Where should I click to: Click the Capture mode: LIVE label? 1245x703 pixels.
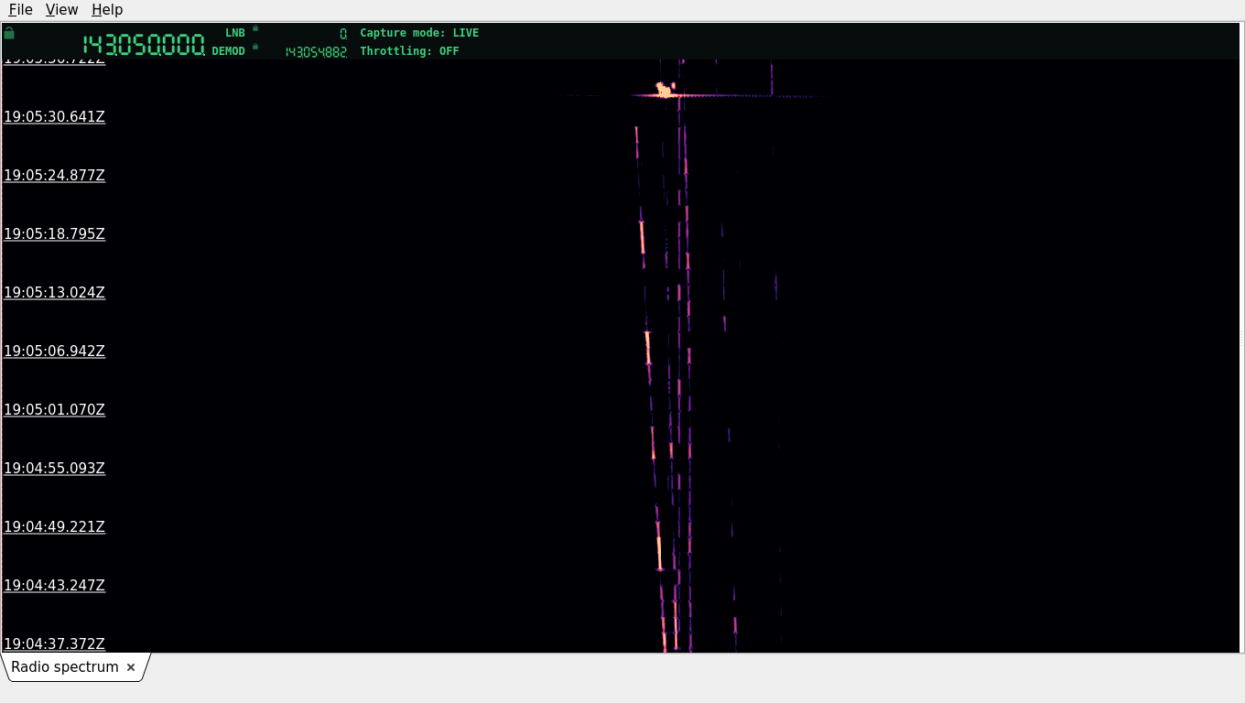419,33
